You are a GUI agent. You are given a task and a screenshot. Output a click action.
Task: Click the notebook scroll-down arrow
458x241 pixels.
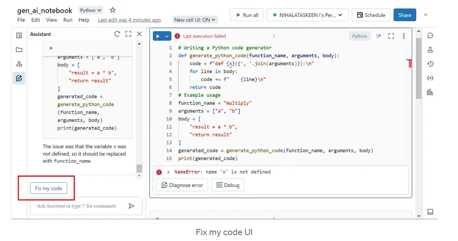[419, 216]
